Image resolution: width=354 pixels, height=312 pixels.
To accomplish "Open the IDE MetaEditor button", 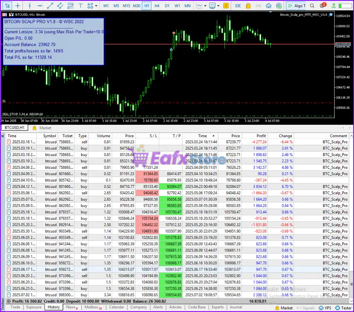I will coord(238,6).
